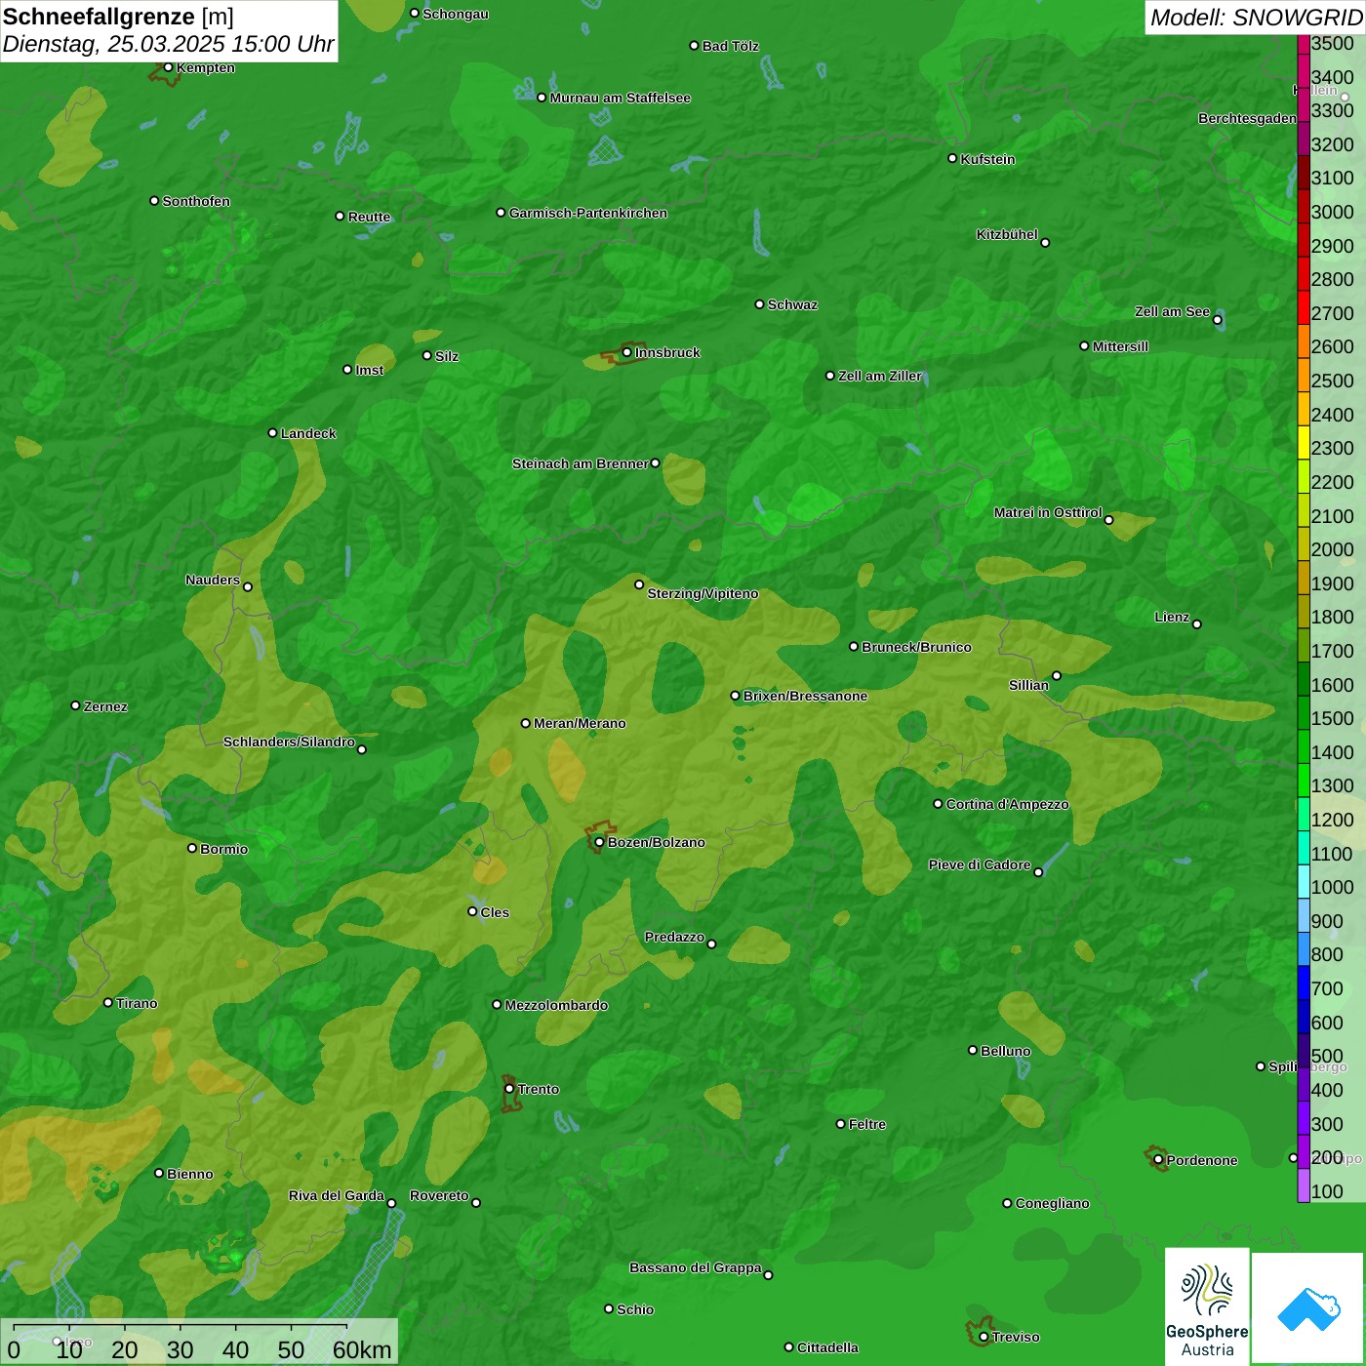The width and height of the screenshot is (1366, 1366).
Task: Click the Berchtesgaden label
Action: (1247, 118)
